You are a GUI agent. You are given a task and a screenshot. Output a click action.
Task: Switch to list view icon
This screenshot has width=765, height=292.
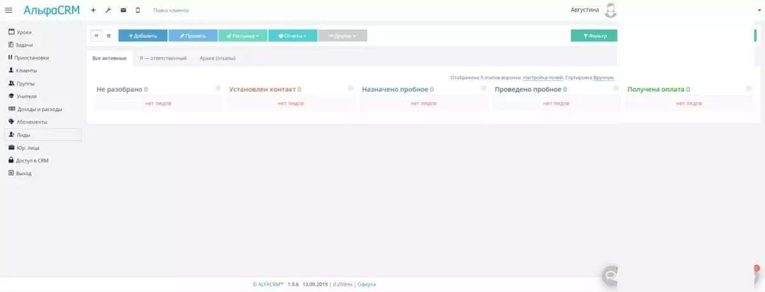click(108, 36)
